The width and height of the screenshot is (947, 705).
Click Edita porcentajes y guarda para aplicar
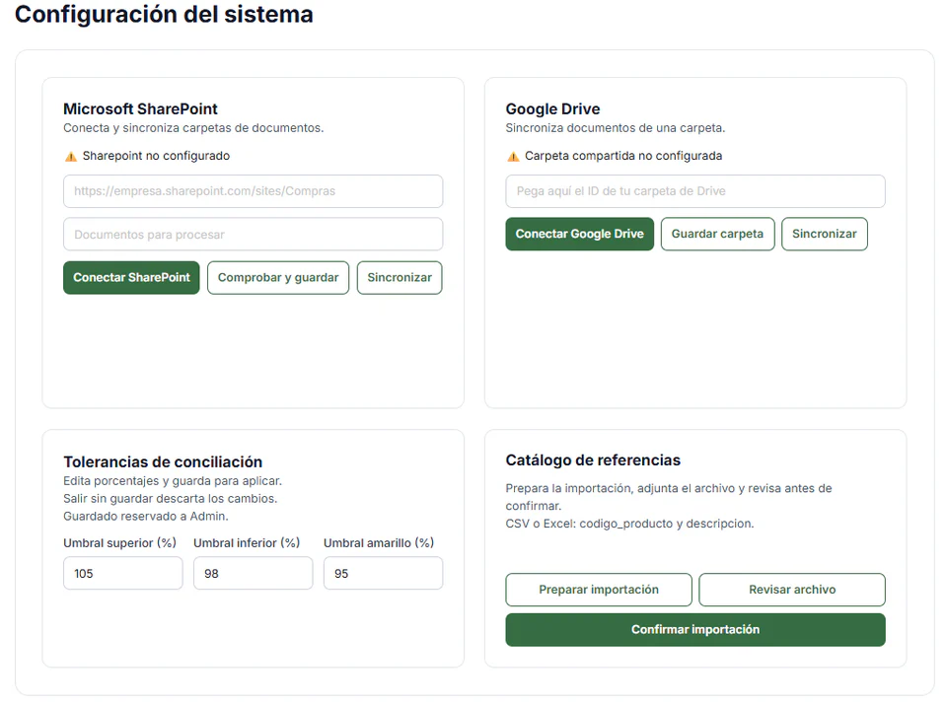173,482
